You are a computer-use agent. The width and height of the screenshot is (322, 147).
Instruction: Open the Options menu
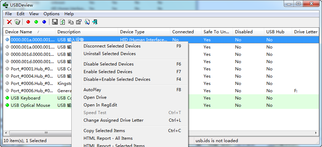click(x=52, y=14)
